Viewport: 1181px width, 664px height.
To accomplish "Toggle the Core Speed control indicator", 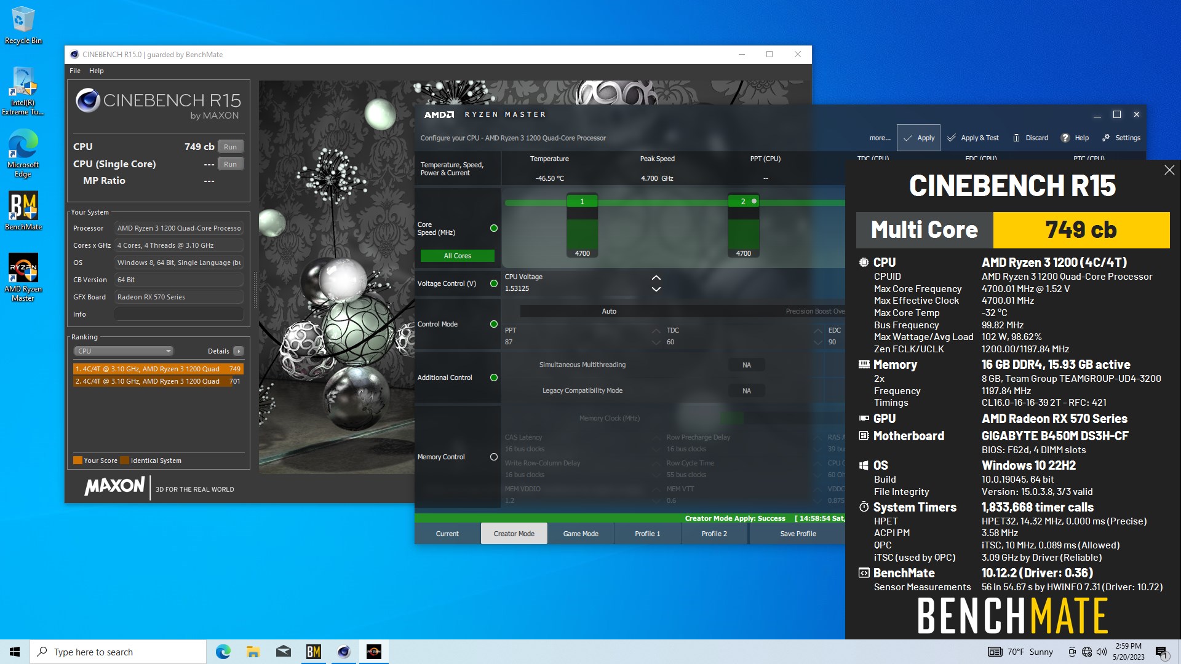I will pos(493,228).
